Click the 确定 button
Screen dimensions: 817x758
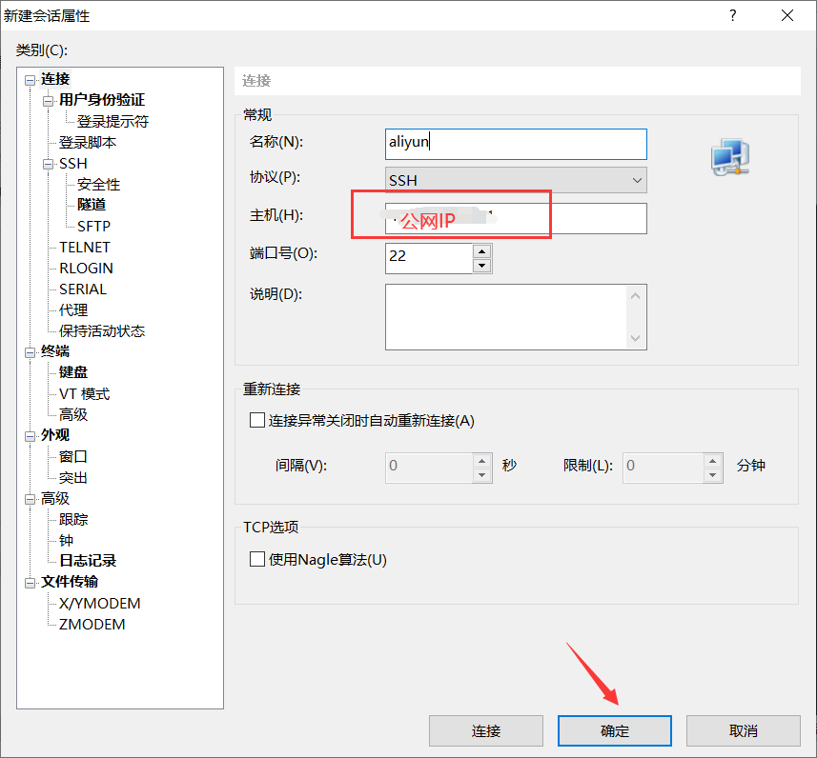pyautogui.click(x=614, y=730)
